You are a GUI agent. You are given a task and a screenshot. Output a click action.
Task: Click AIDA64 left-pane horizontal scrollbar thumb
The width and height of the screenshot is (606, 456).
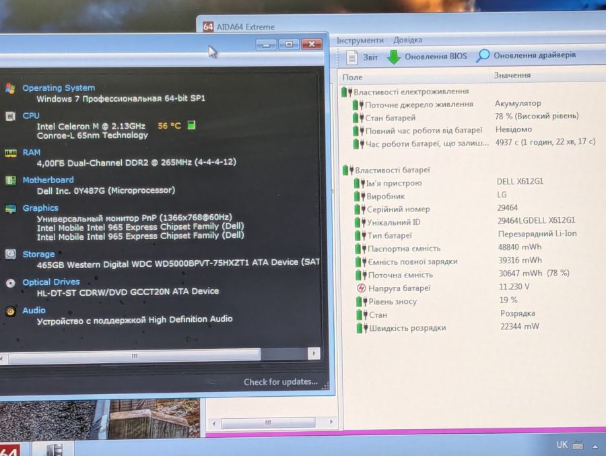[268, 423]
